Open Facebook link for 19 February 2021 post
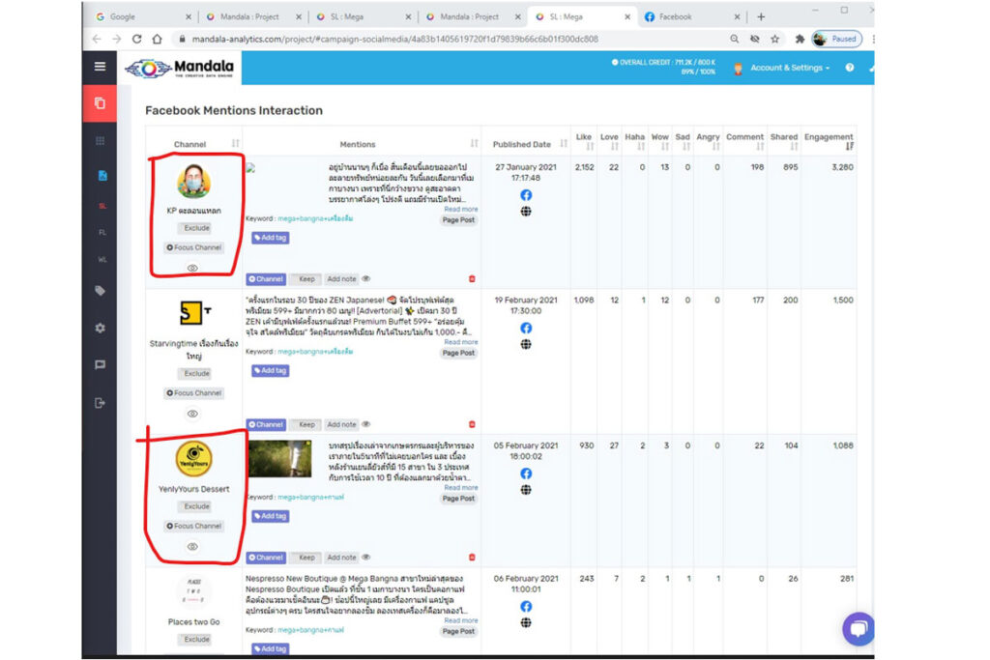Viewport: 990px width, 660px height. pos(526,328)
